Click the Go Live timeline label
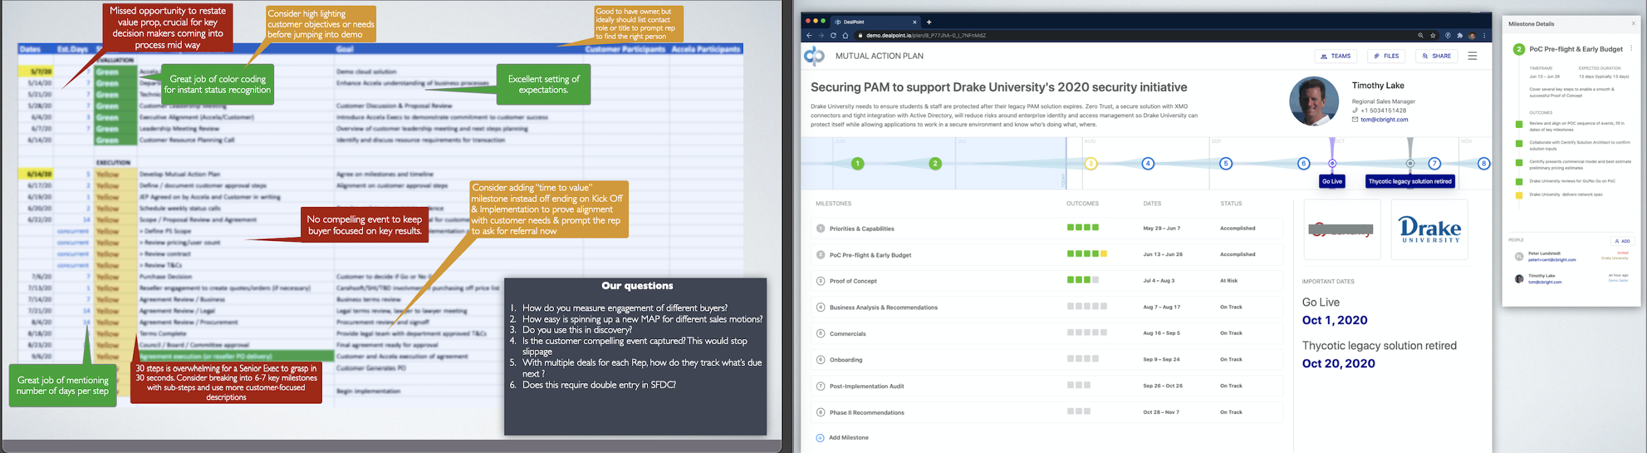This screenshot has height=453, width=1647. pos(1332,181)
